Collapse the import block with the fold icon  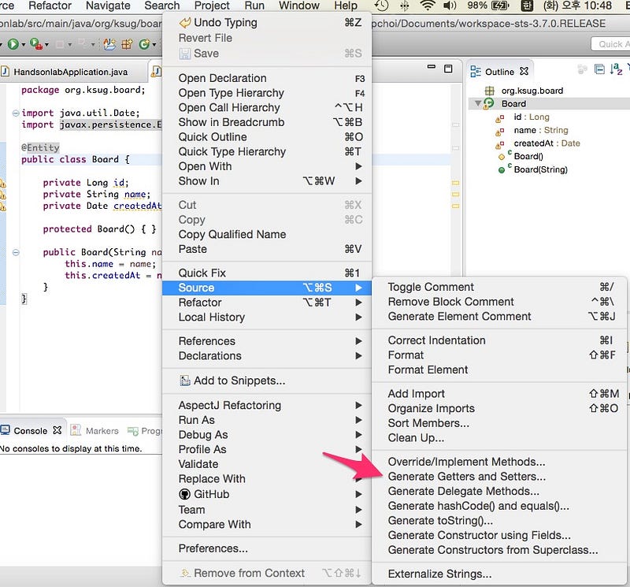point(16,113)
